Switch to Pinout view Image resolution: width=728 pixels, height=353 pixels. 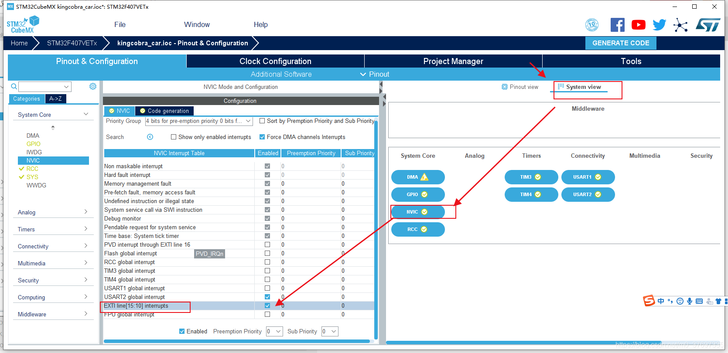tap(520, 87)
